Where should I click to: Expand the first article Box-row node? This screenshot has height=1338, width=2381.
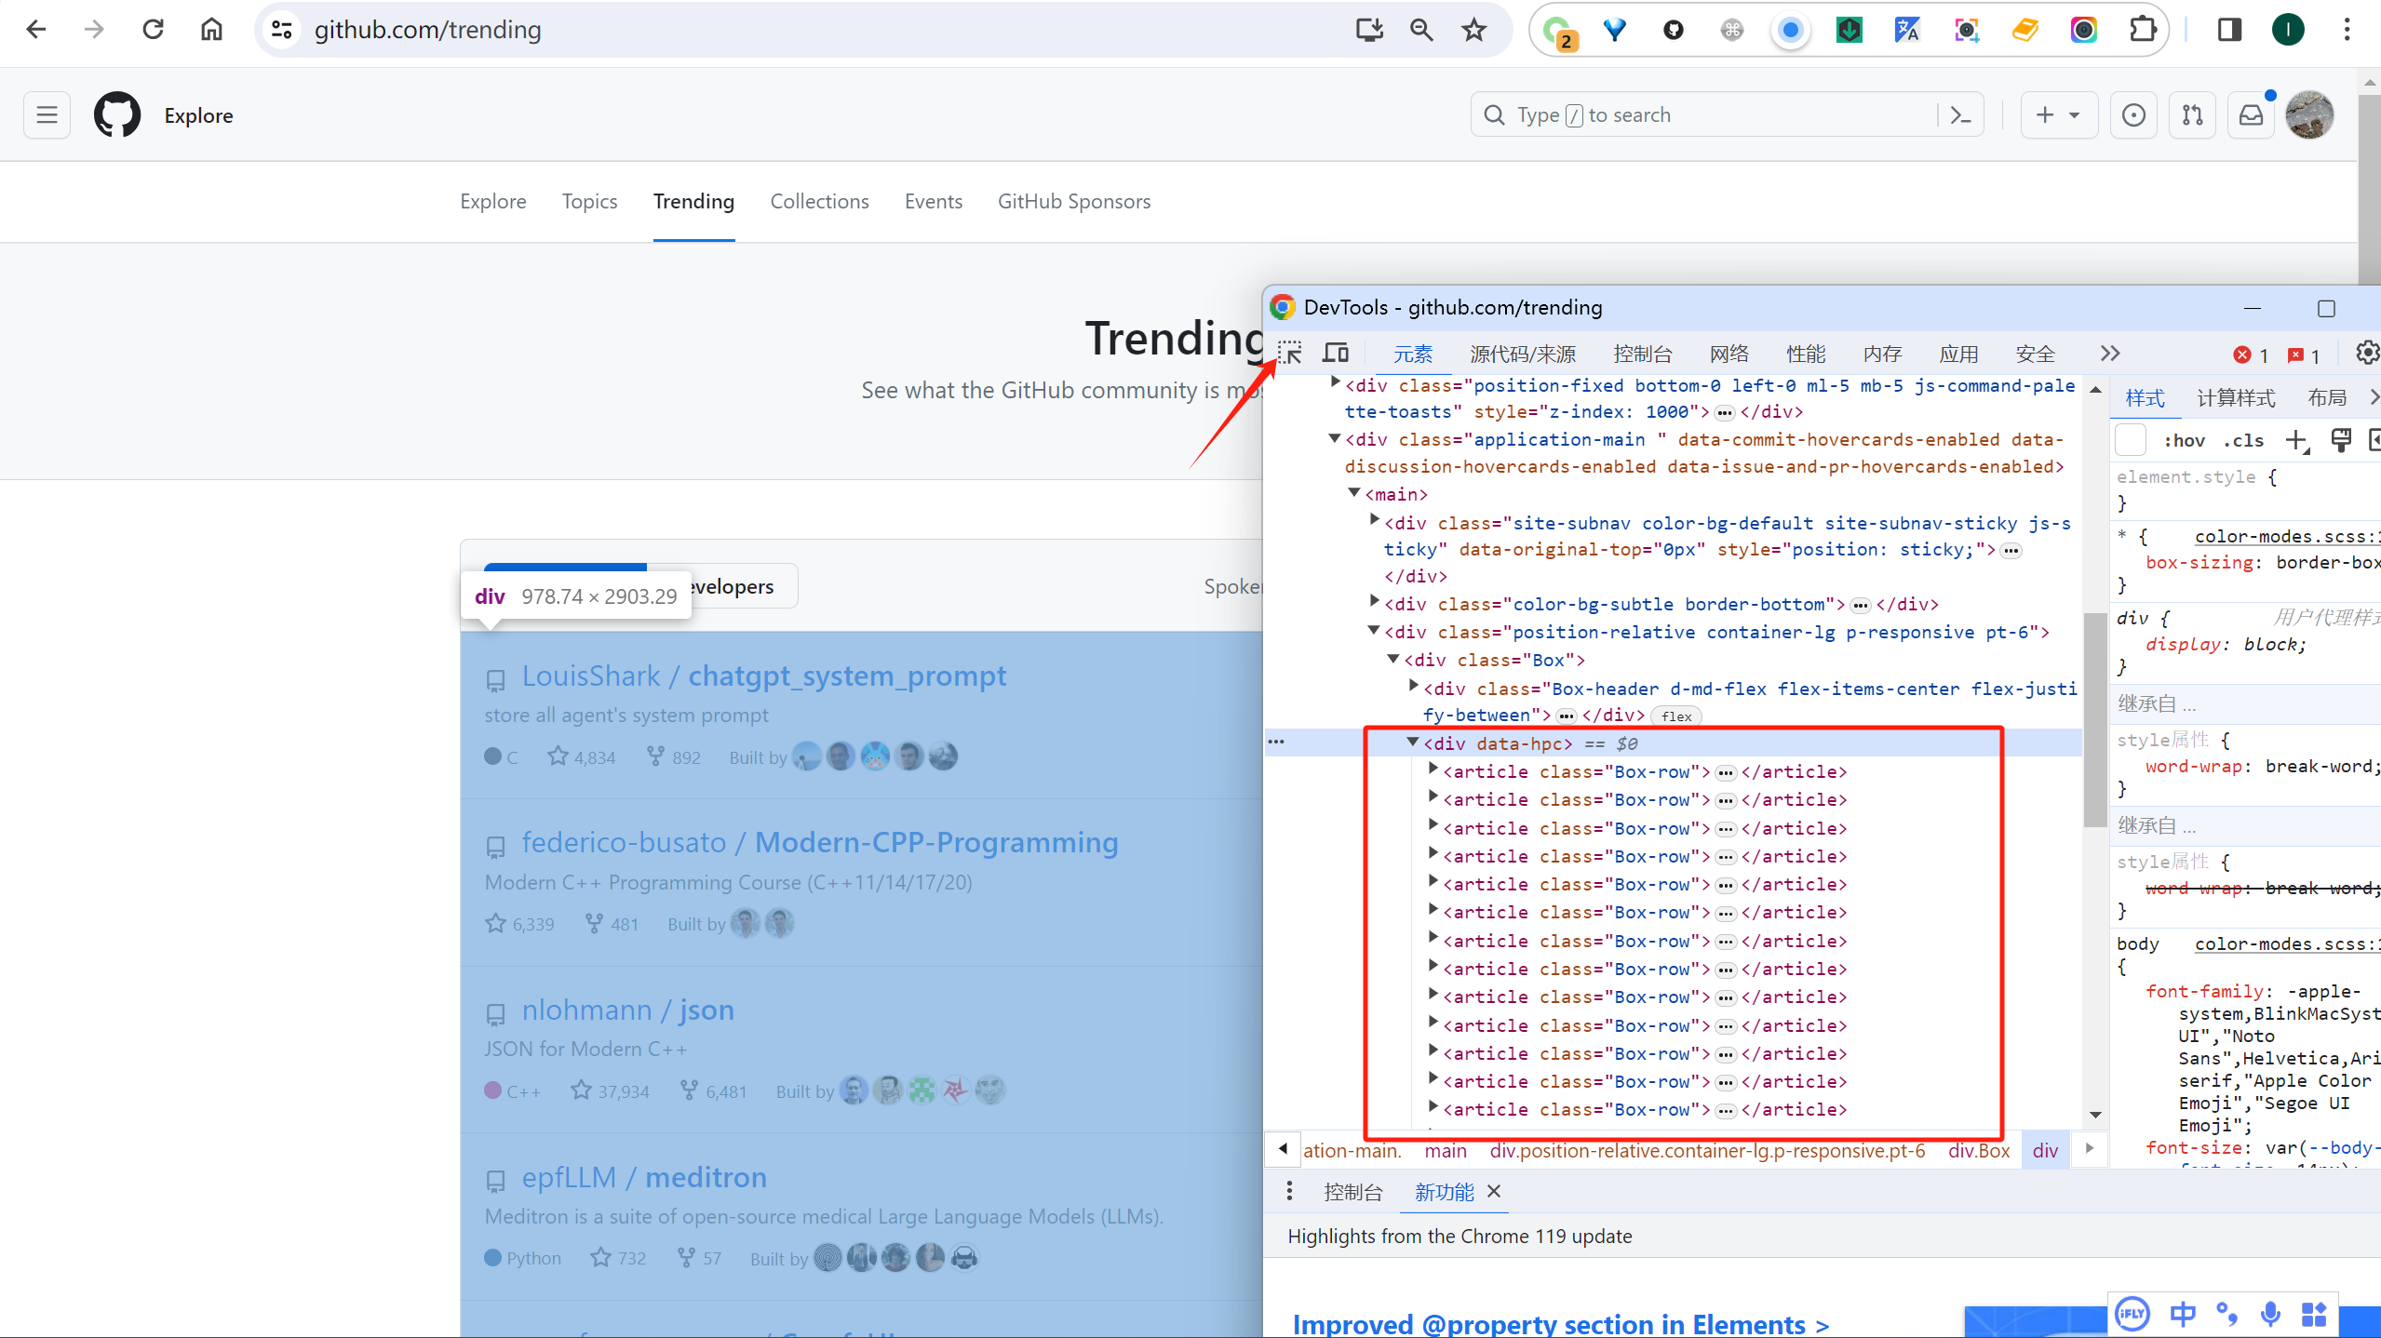[1433, 769]
